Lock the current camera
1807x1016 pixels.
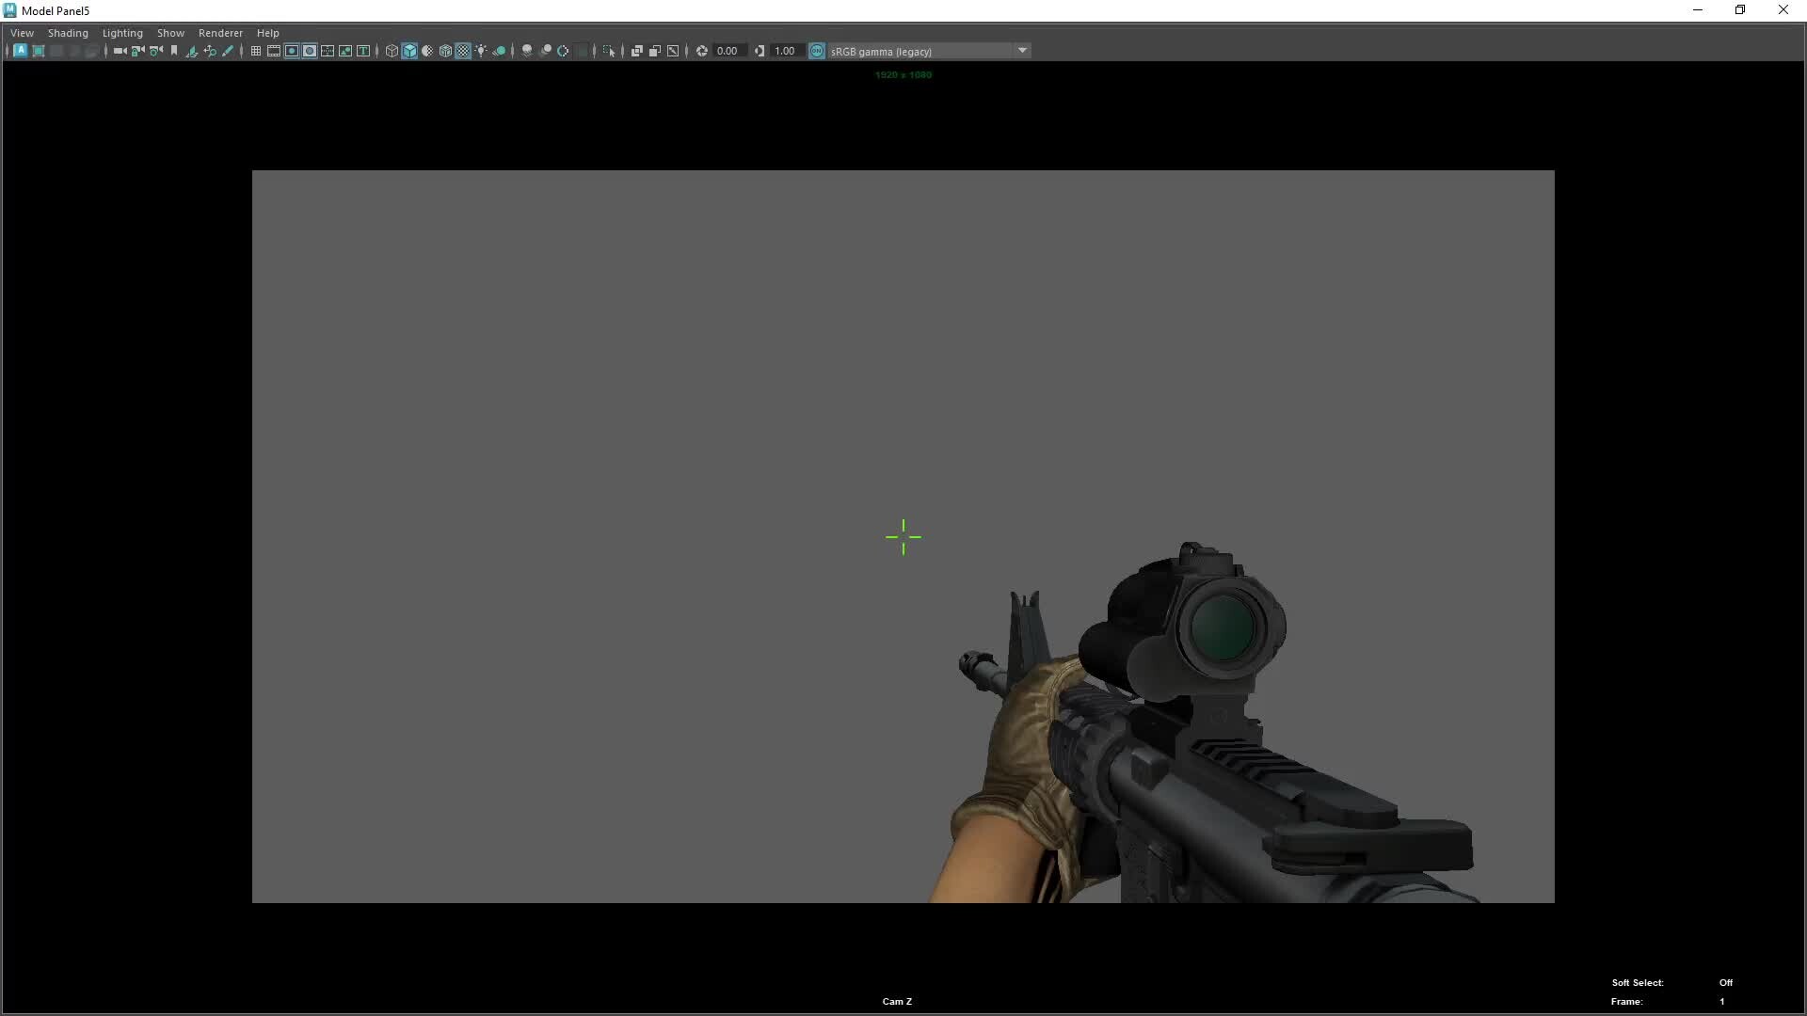(136, 51)
